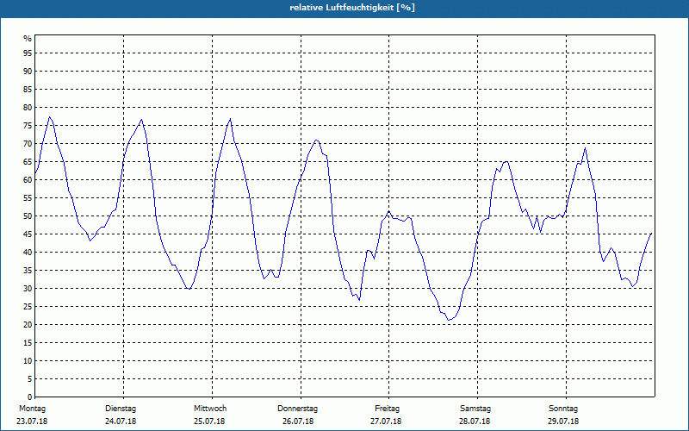The width and height of the screenshot is (689, 431).
Task: Click the 50 y-axis value
Action: (x=28, y=216)
